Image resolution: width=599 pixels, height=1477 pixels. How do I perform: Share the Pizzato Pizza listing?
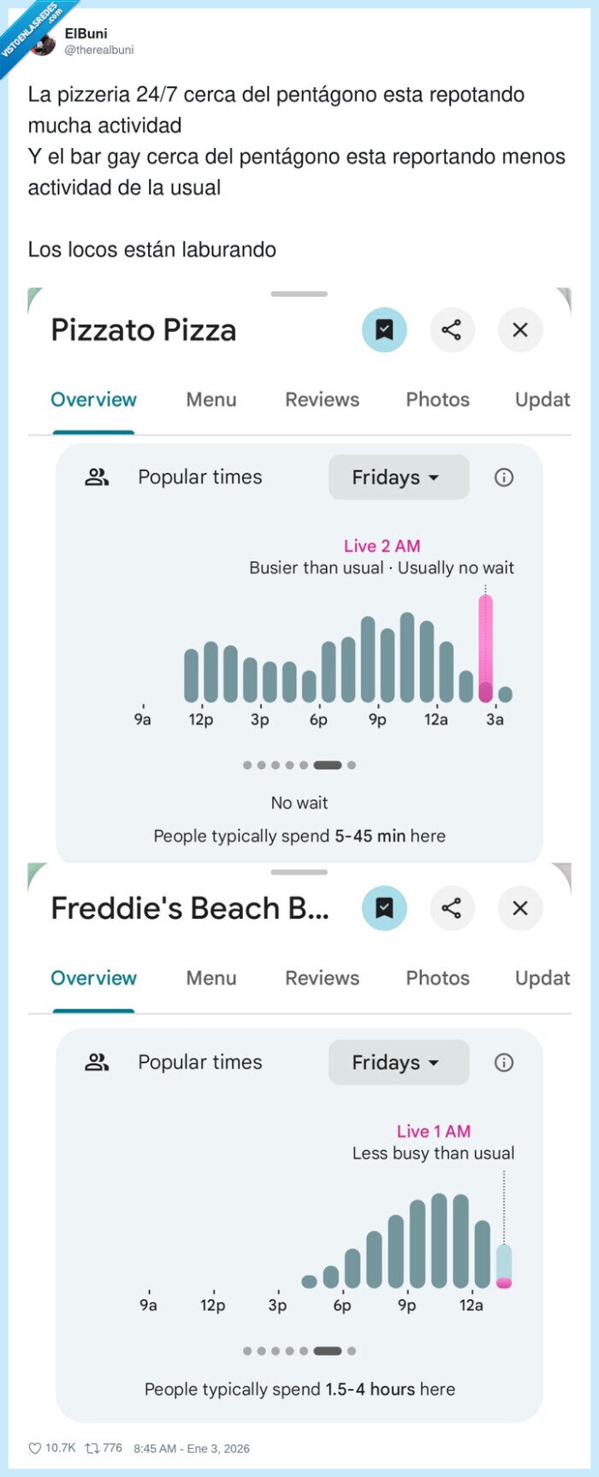[x=452, y=330]
